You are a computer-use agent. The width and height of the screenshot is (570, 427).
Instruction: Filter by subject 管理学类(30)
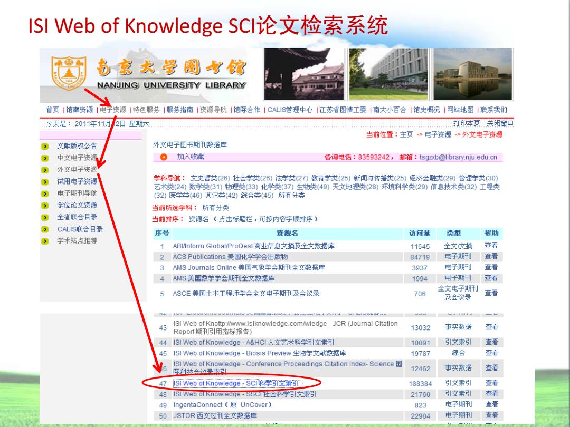pyautogui.click(x=478, y=178)
